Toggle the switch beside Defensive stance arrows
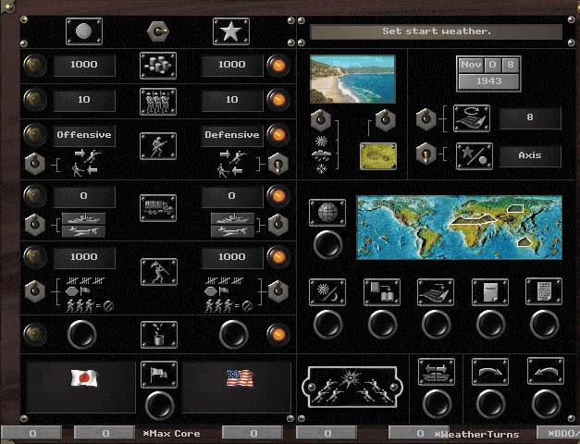Image resolution: width=580 pixels, height=444 pixels. coord(276,163)
